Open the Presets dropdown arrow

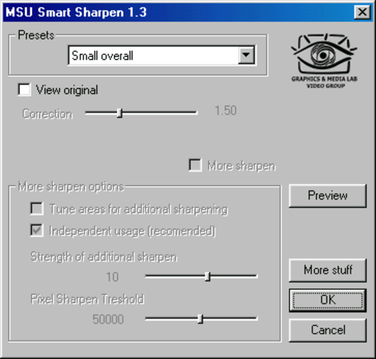(247, 55)
